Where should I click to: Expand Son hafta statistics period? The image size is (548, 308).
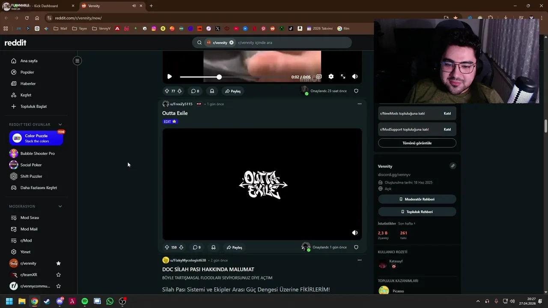407,223
